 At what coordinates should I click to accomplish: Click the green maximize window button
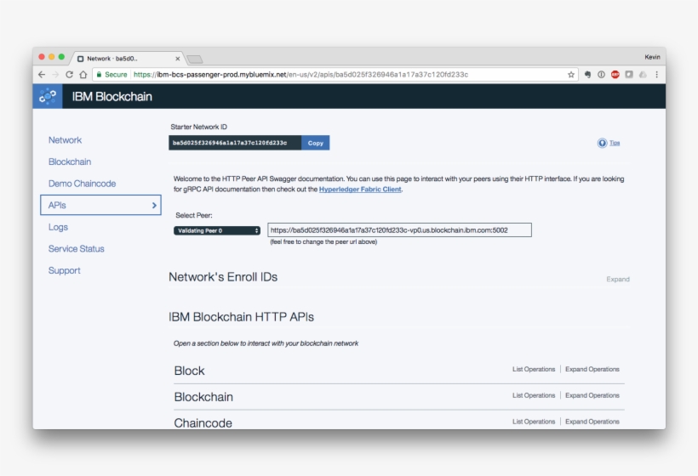click(x=61, y=57)
